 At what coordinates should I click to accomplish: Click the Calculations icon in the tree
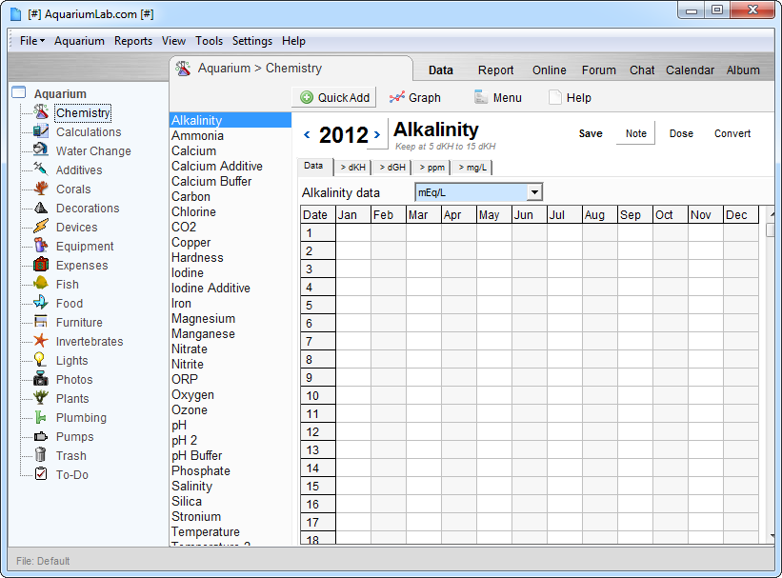point(41,131)
